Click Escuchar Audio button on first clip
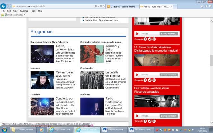213x133 pixels. (169, 34)
